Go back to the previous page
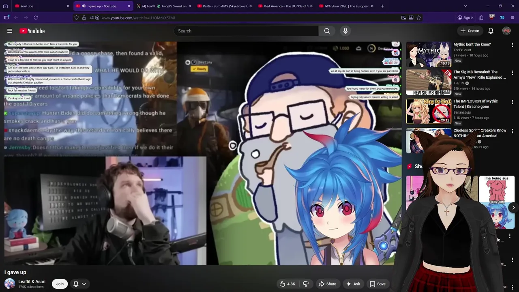The width and height of the screenshot is (519, 292). [x=16, y=18]
